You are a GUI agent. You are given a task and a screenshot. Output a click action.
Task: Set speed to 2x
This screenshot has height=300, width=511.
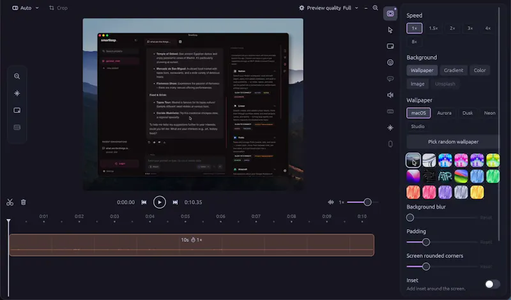(x=452, y=28)
